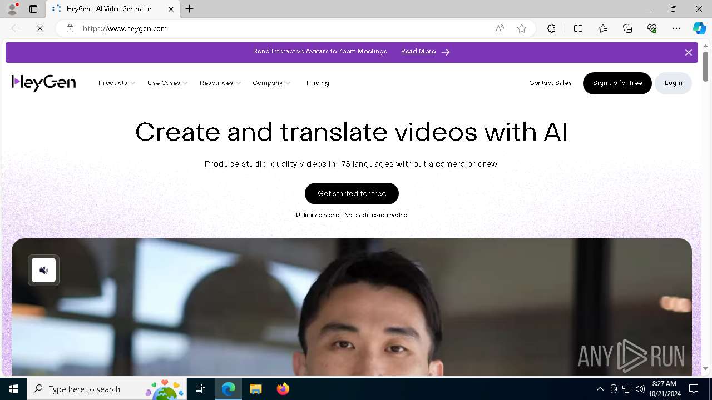712x400 pixels.
Task: Open a new browser tab
Action: click(x=190, y=9)
